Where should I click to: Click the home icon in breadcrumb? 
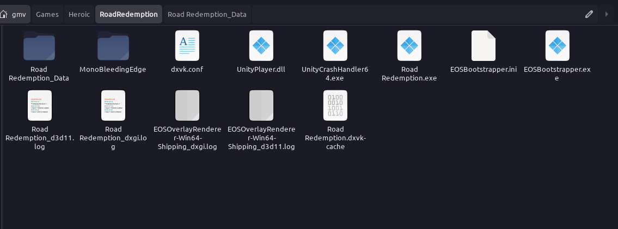(x=4, y=14)
